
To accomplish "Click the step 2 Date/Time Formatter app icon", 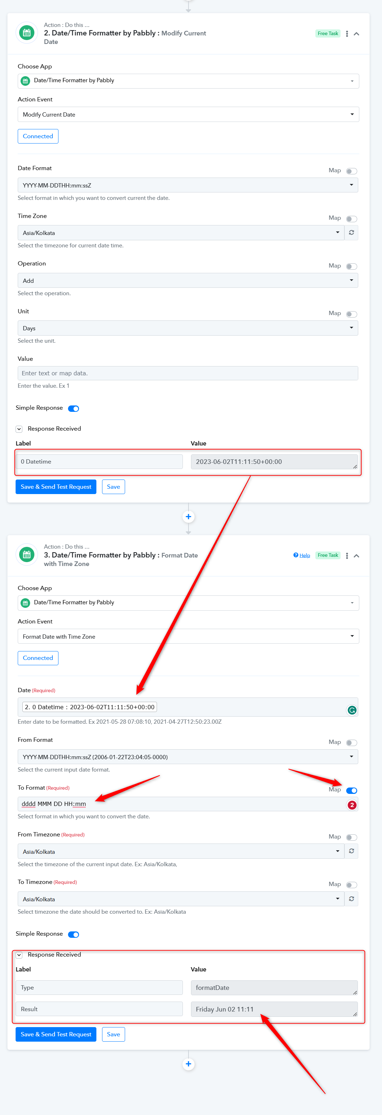I will pyautogui.click(x=26, y=33).
